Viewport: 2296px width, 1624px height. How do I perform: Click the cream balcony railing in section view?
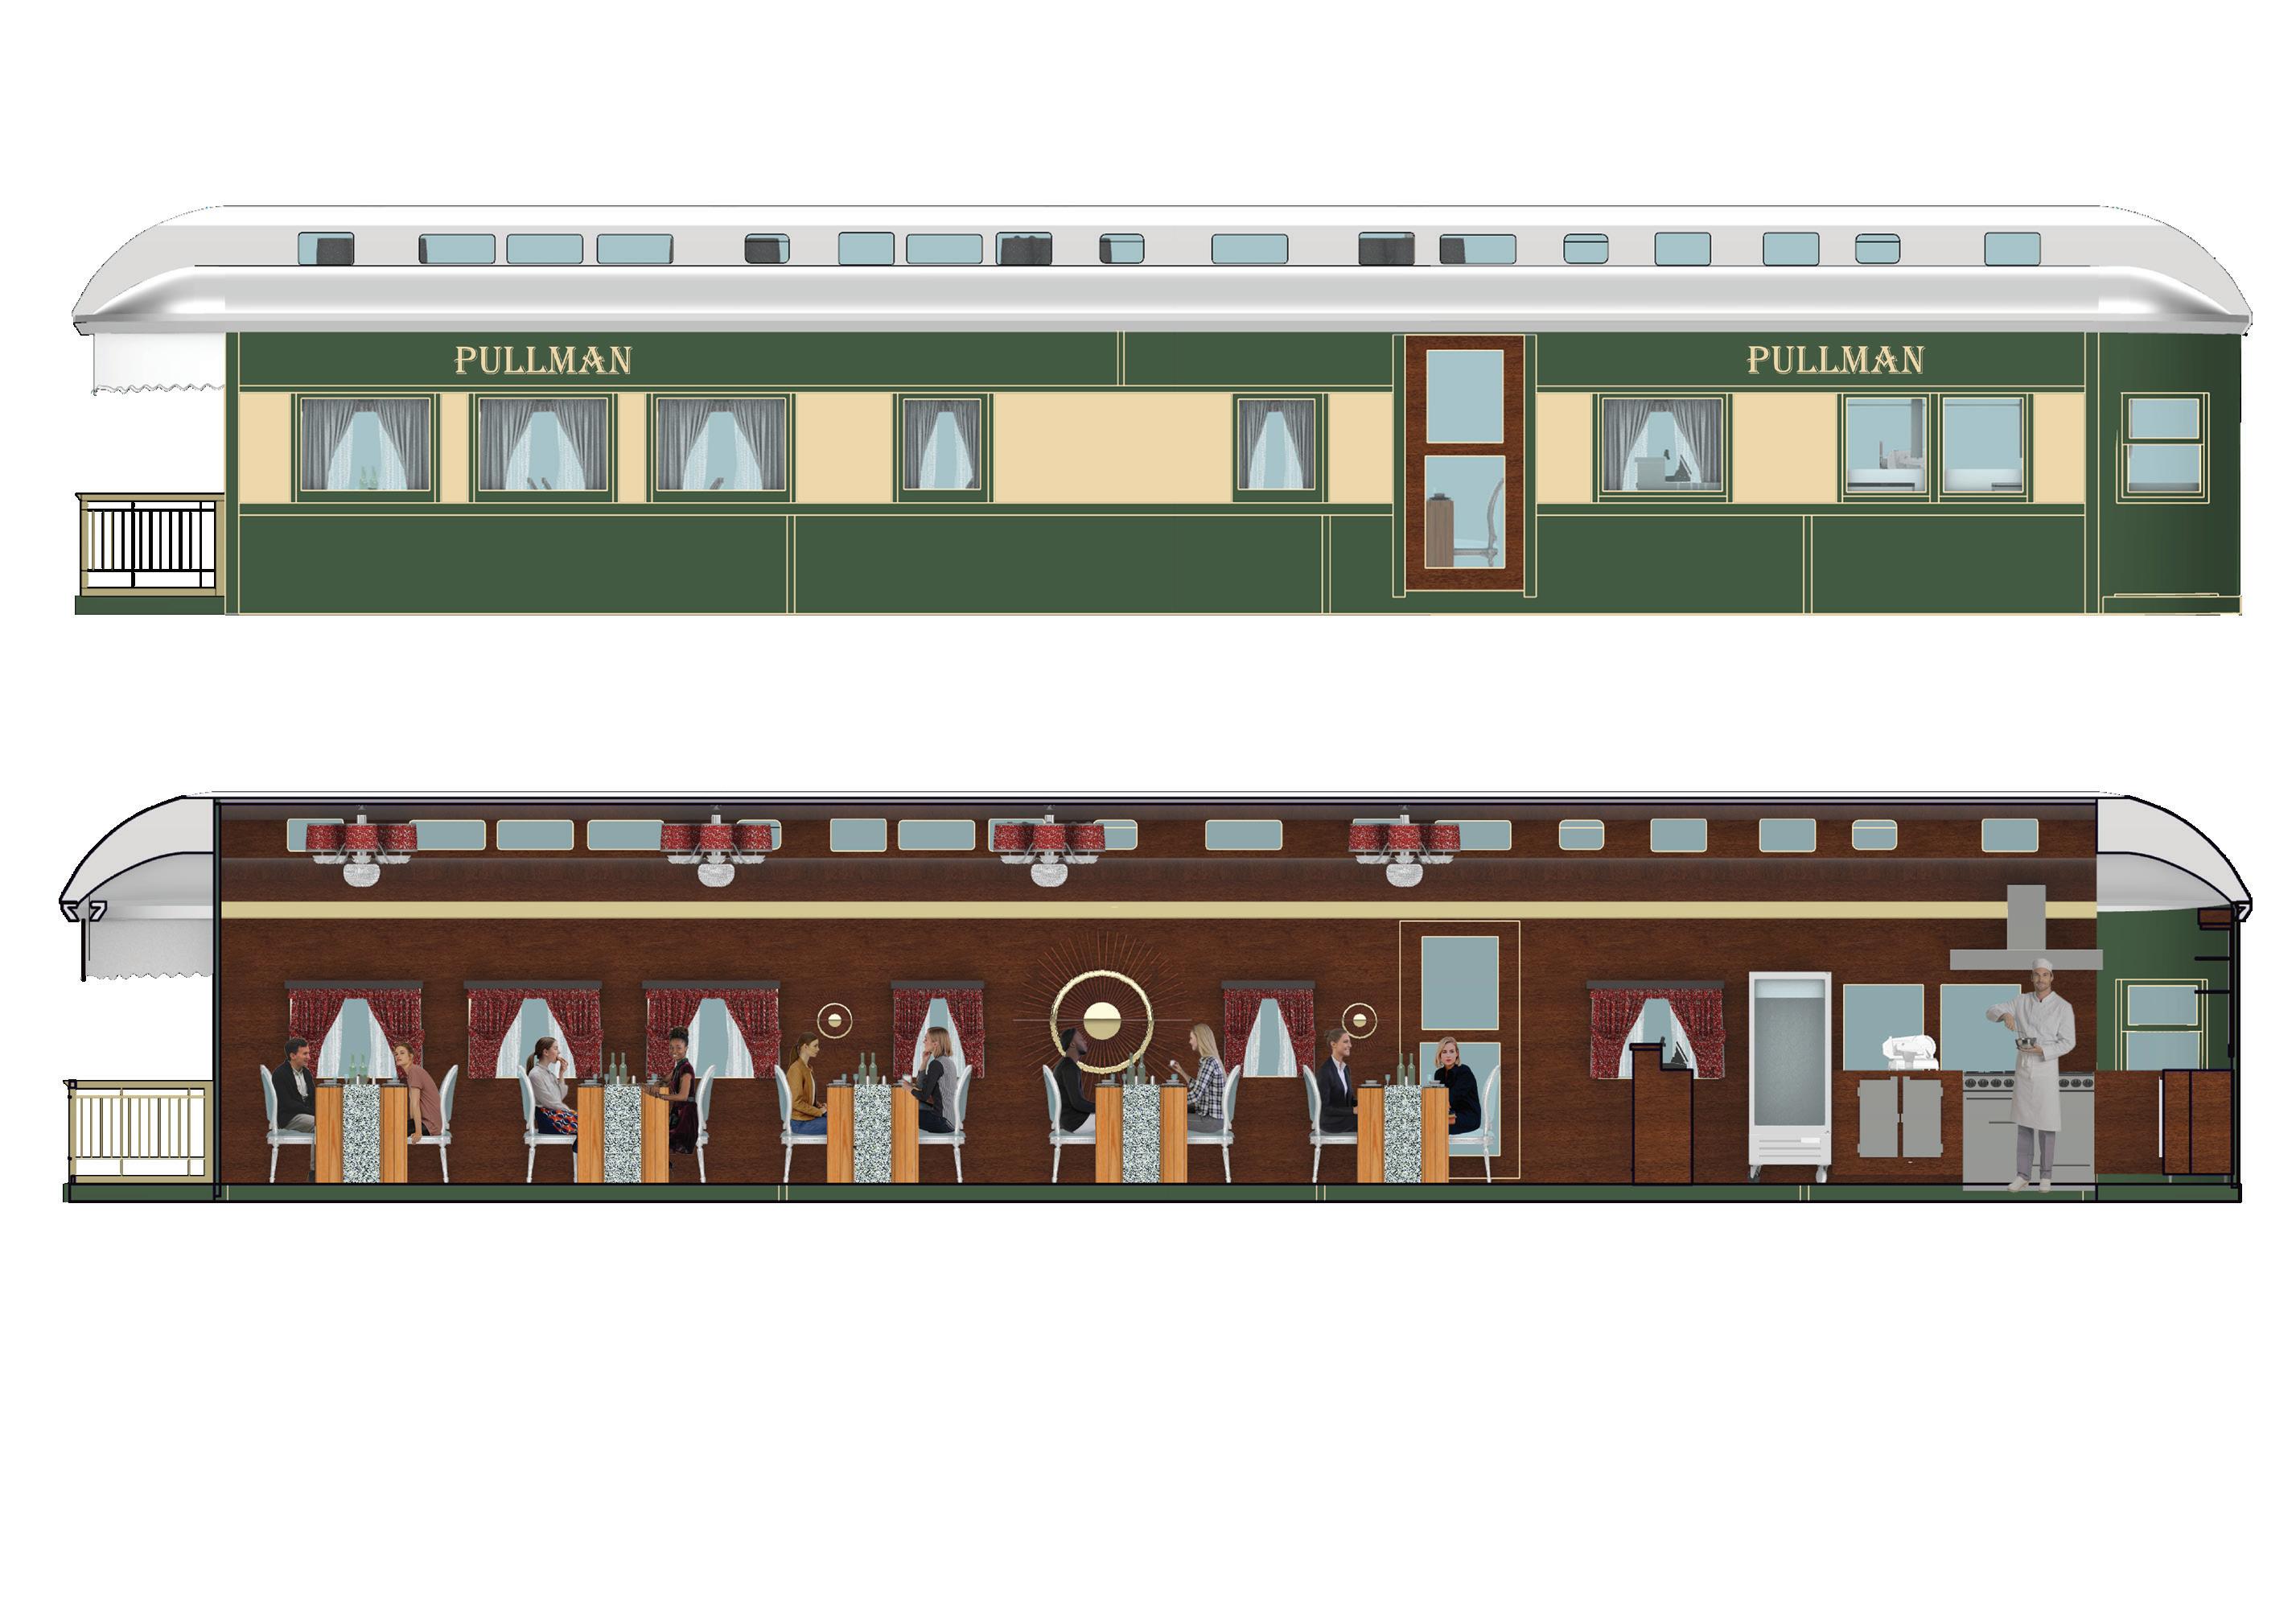pos(138,1131)
